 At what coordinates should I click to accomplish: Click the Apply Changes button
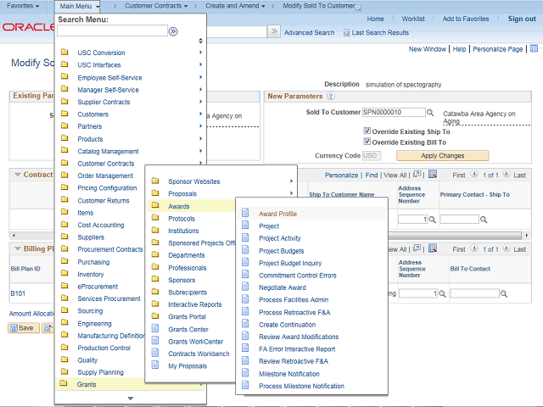443,156
